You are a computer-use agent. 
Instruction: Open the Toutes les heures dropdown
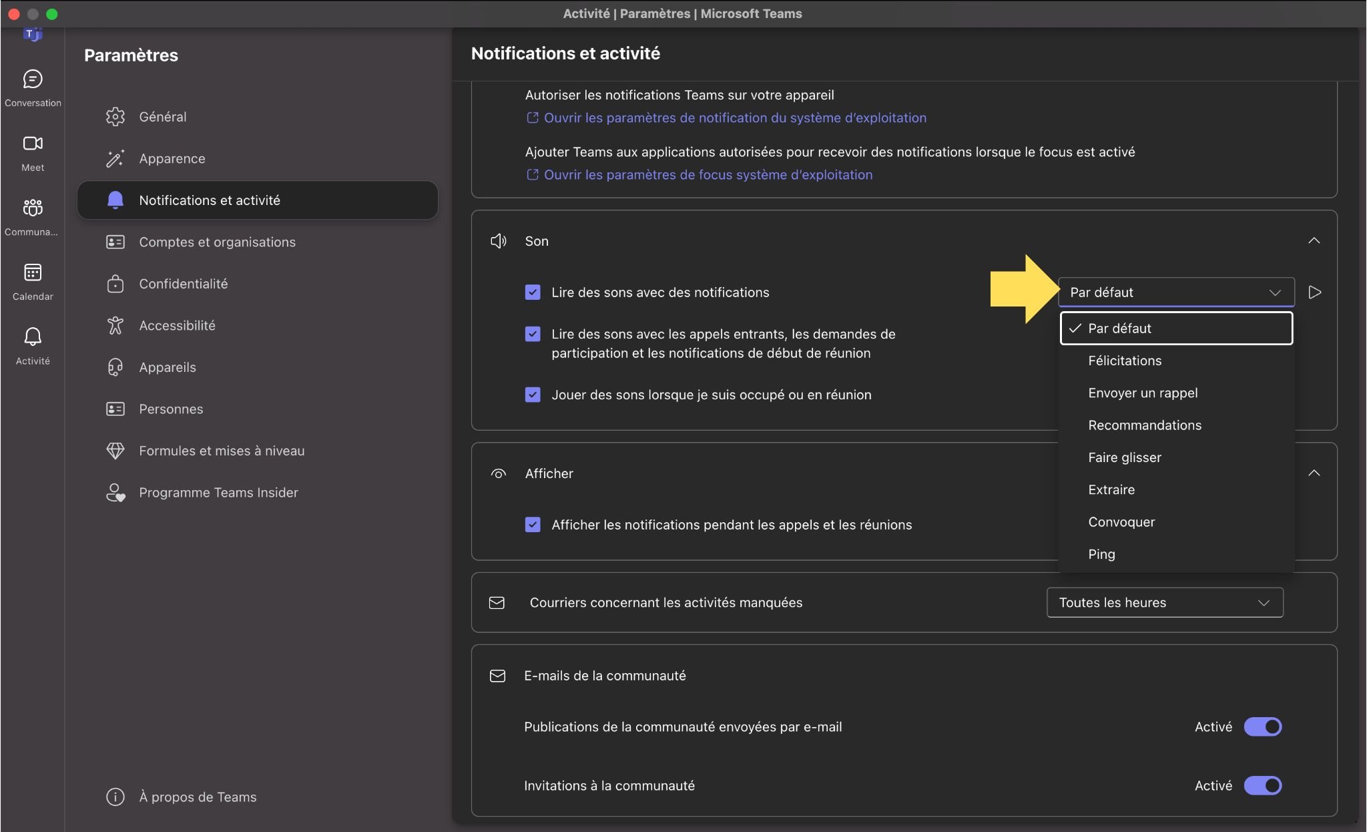pos(1164,602)
